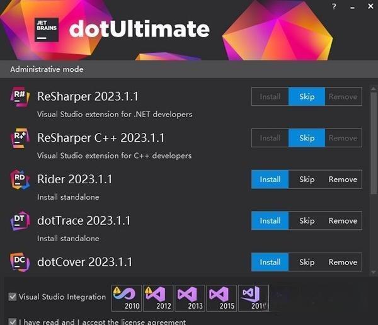Click the 'ReSharper C++ 2023.1.1' product title

pos(101,138)
